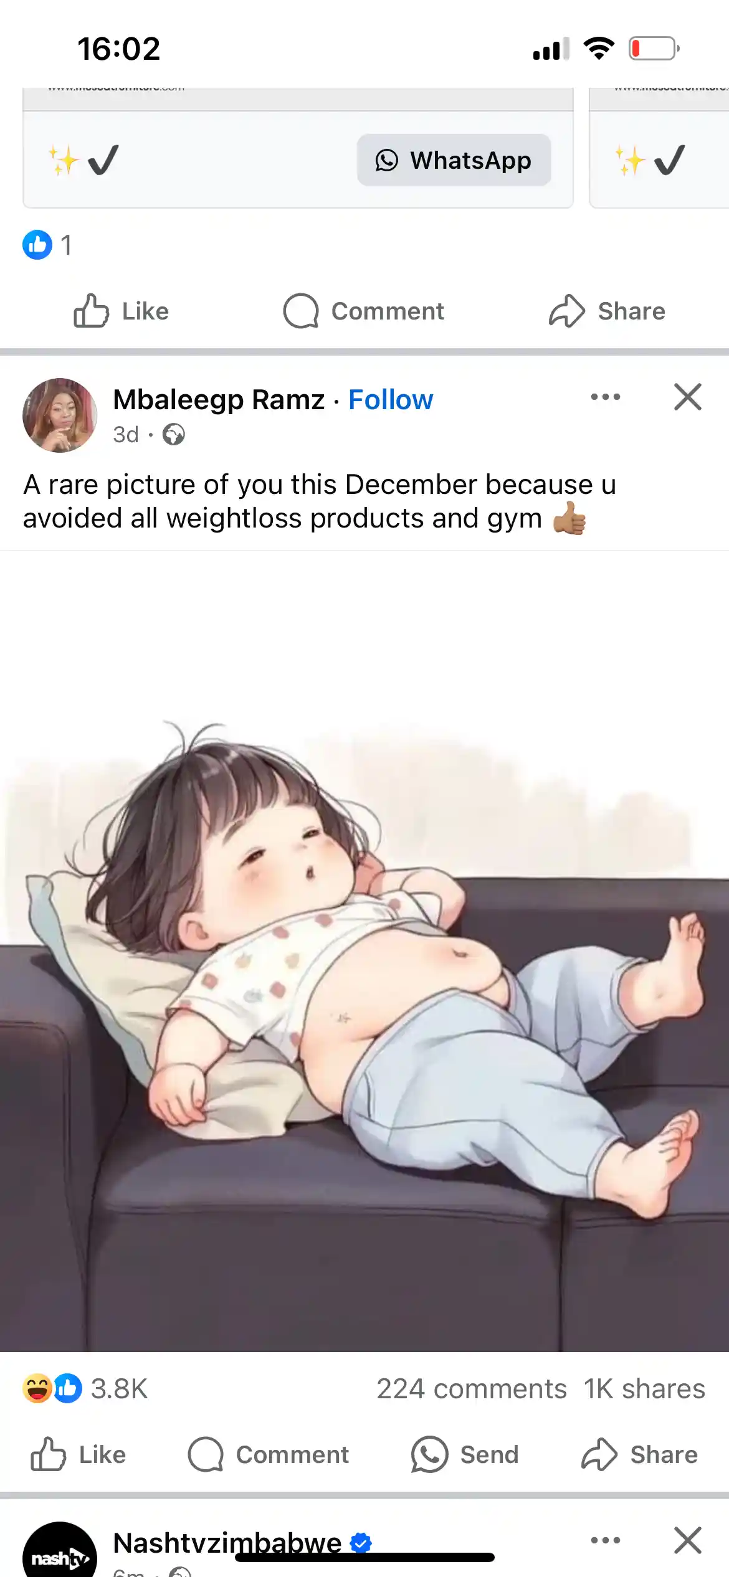Send the post via WhatsApp icon
Screen dimensions: 729x1577
[464, 1455]
